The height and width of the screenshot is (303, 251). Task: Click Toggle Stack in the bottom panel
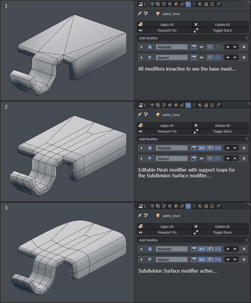coord(220,232)
